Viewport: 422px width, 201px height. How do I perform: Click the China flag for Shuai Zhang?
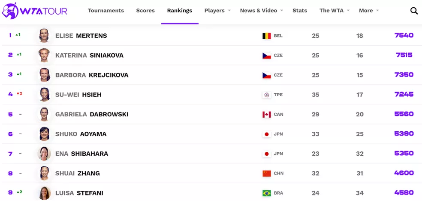[x=267, y=174]
